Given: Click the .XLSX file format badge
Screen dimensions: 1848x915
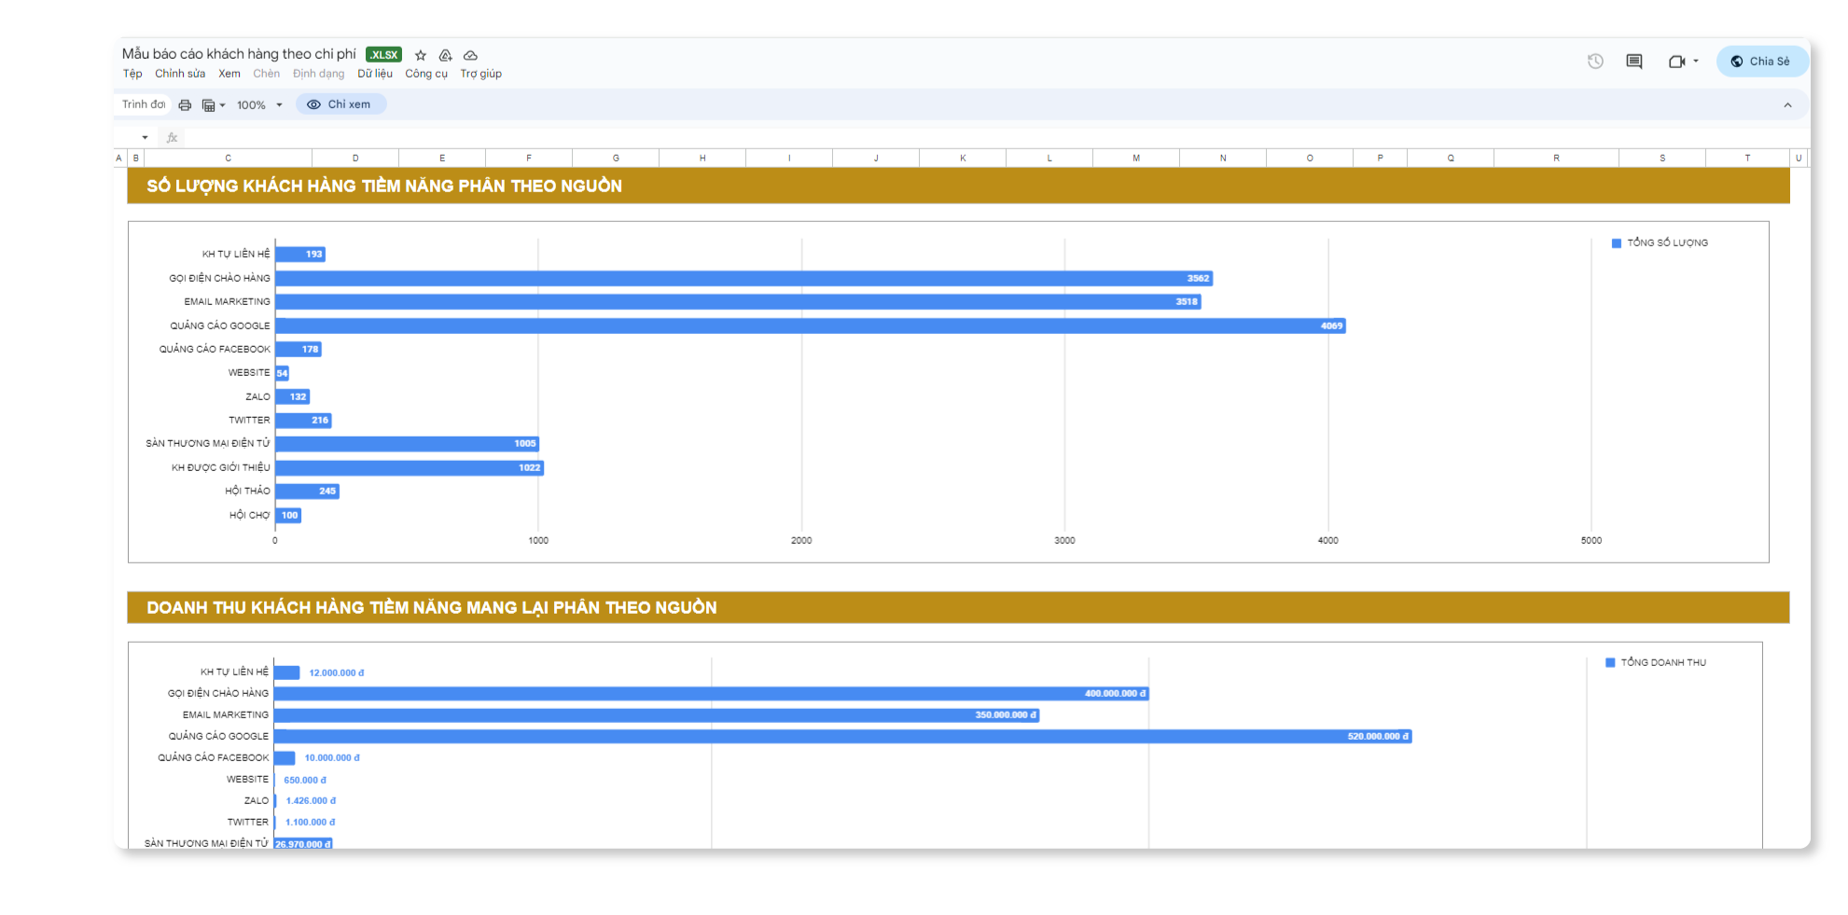Looking at the screenshot, I should 383,55.
